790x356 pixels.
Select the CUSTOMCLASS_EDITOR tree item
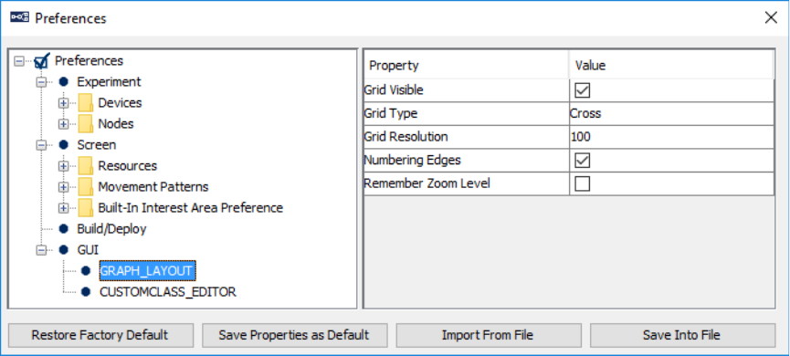coord(168,292)
